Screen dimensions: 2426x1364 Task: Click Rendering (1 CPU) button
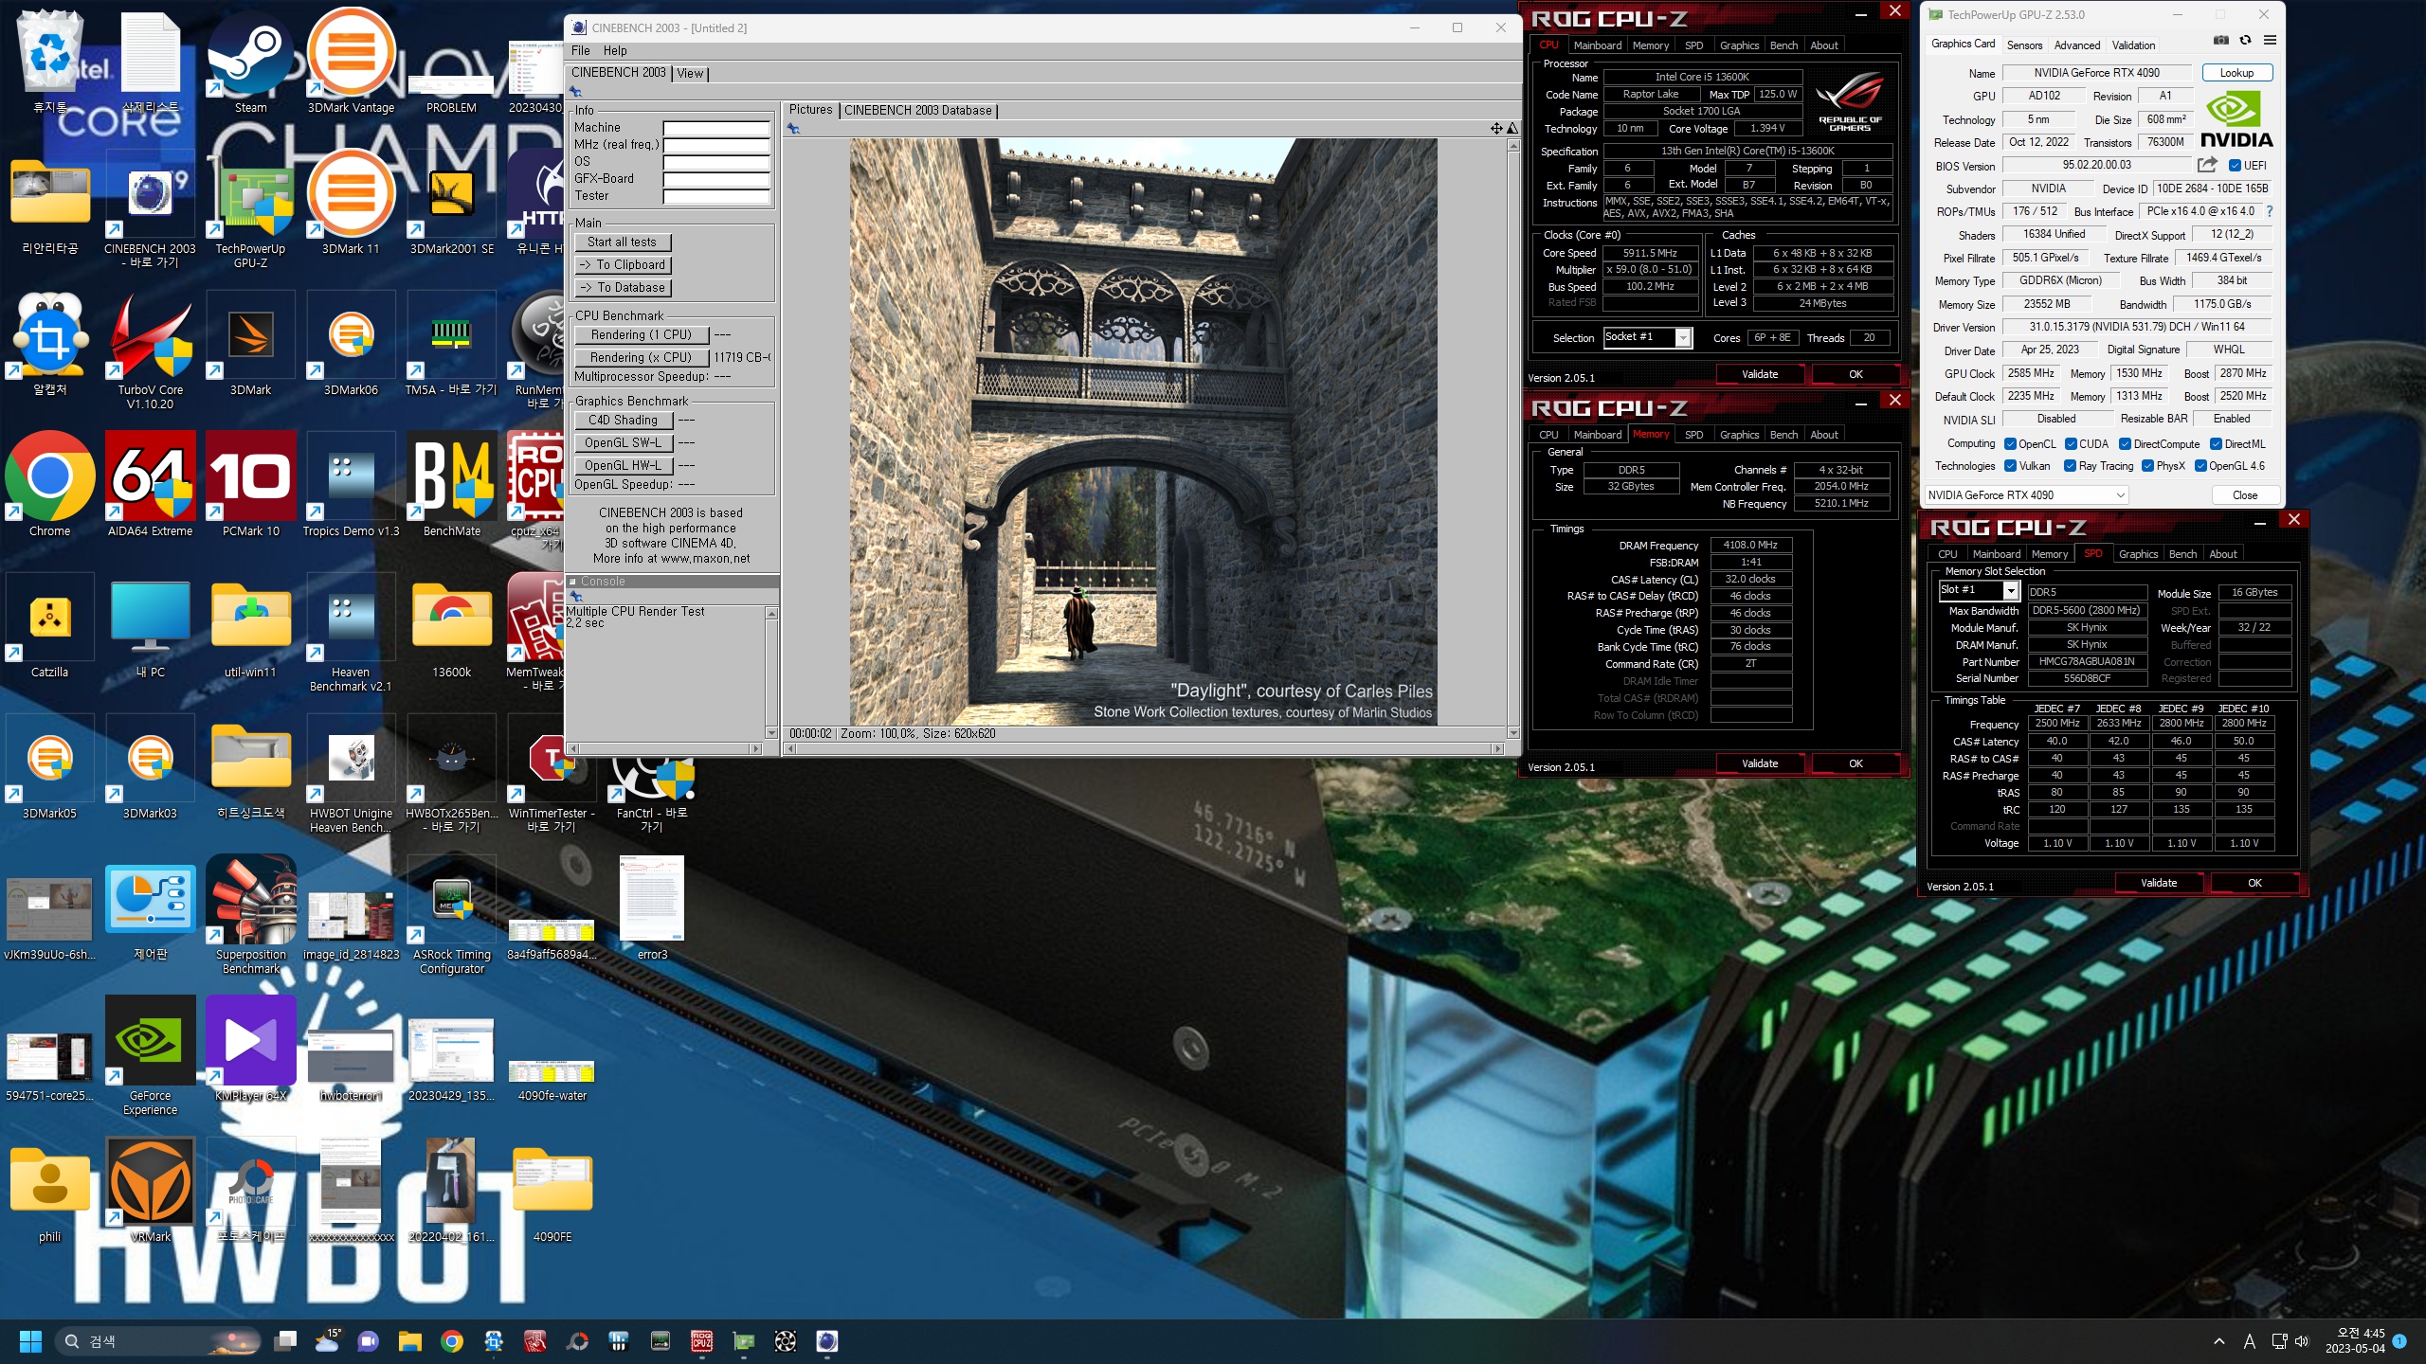pos(641,335)
